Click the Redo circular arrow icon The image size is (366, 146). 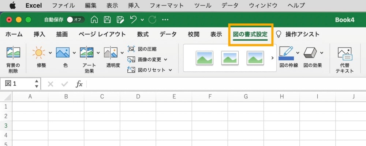(x=152, y=20)
